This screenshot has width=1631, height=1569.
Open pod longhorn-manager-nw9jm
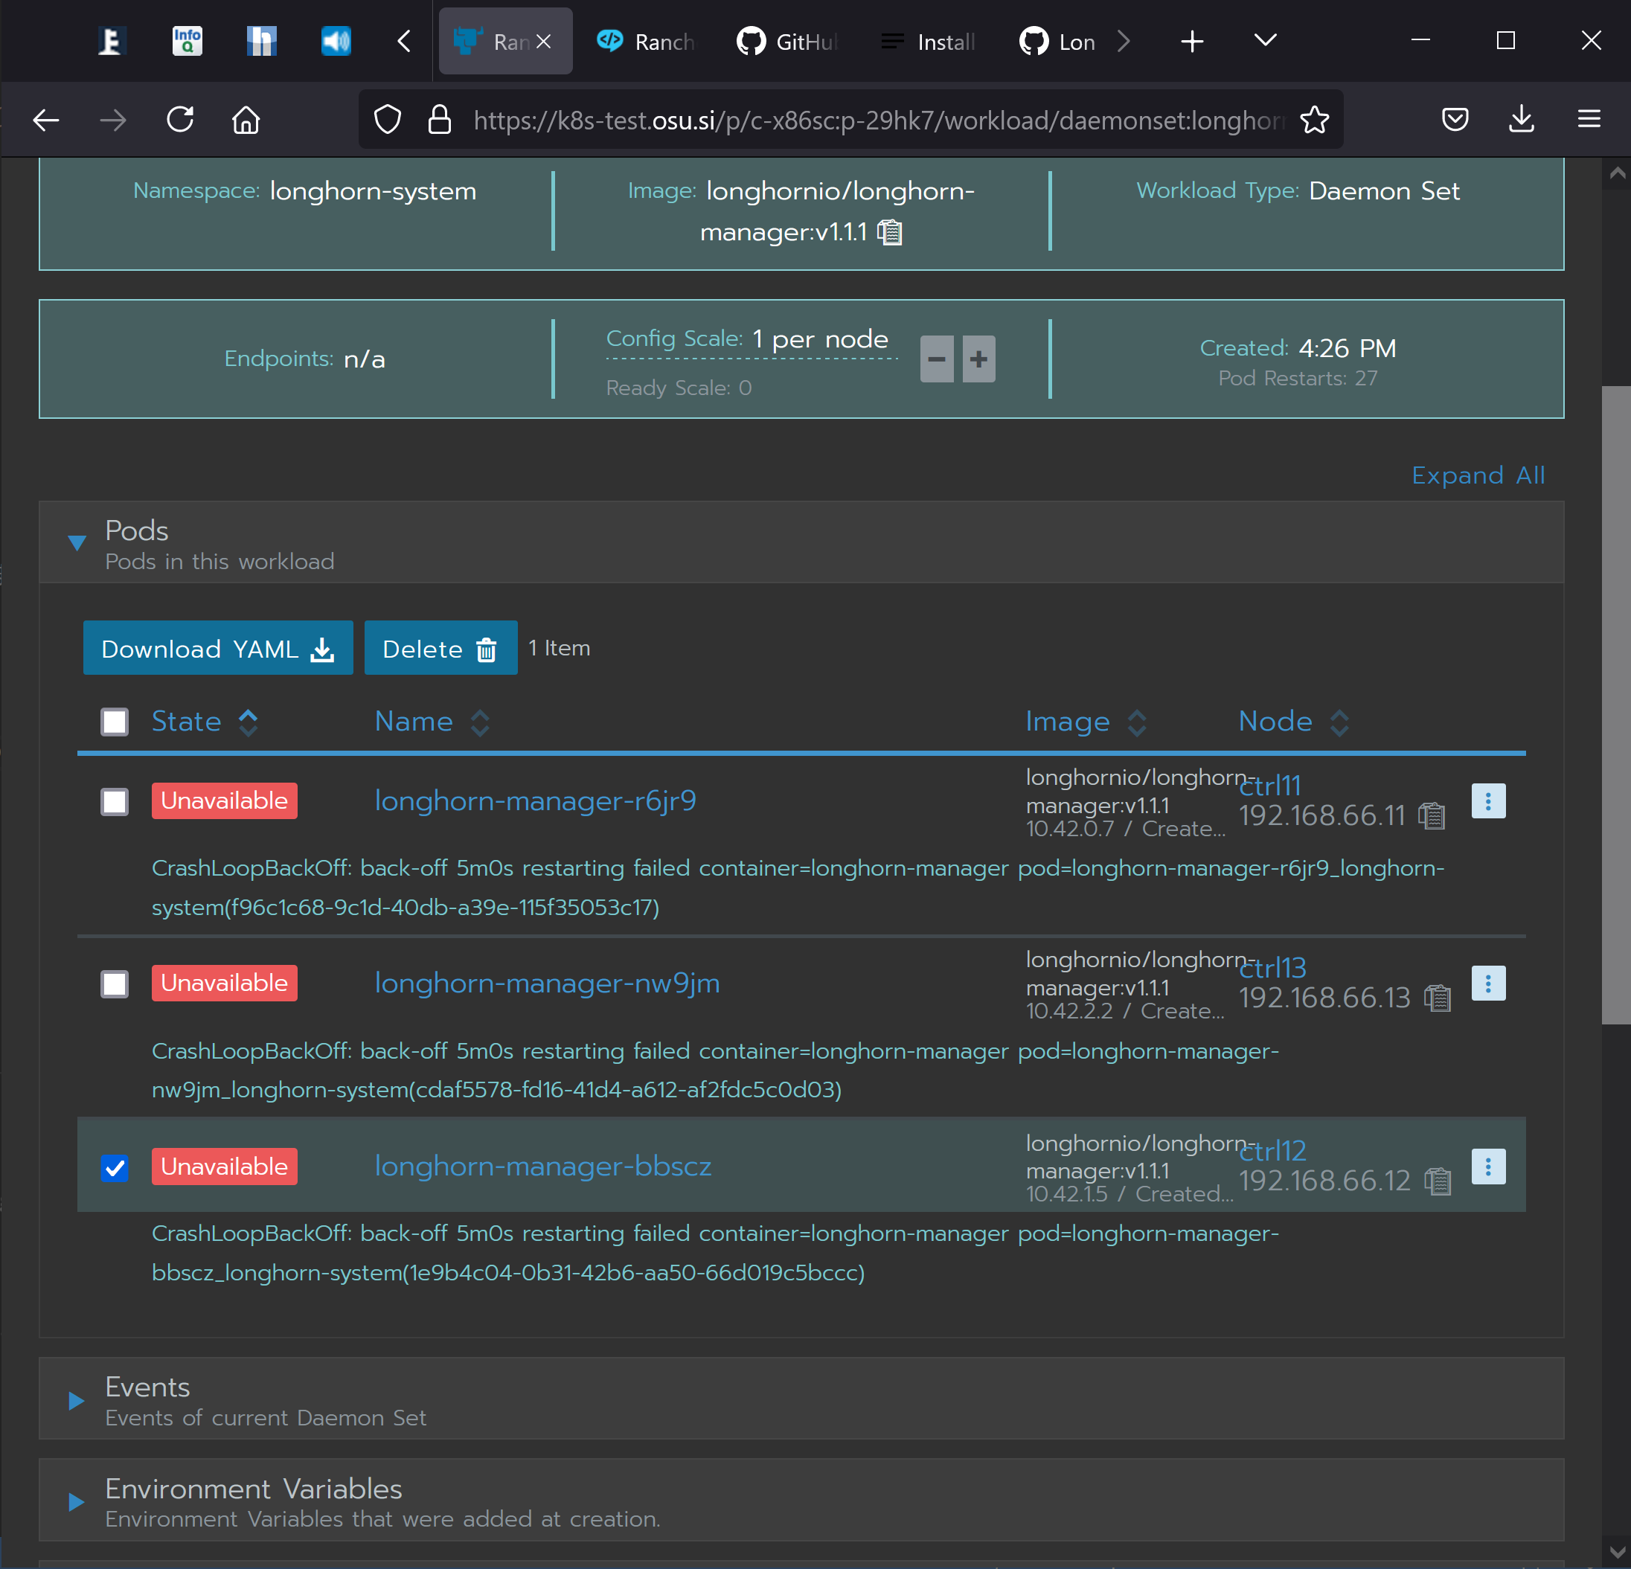click(547, 984)
